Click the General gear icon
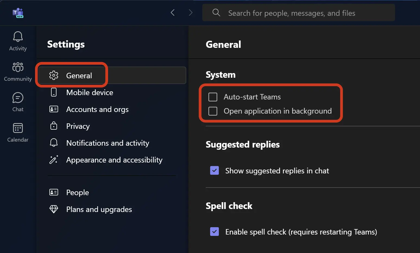420x253 pixels. point(54,75)
